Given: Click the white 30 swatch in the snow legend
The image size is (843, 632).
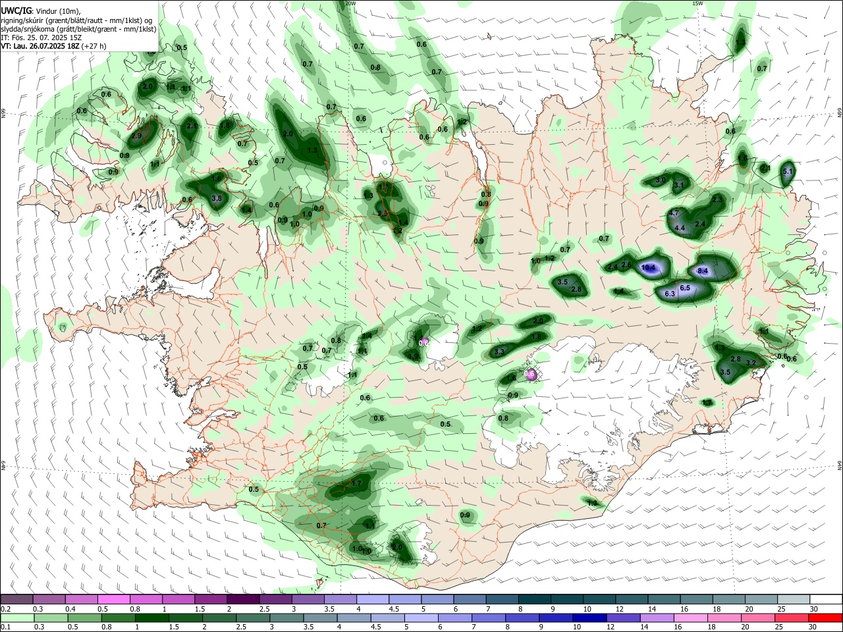Looking at the screenshot, I should tap(826, 599).
